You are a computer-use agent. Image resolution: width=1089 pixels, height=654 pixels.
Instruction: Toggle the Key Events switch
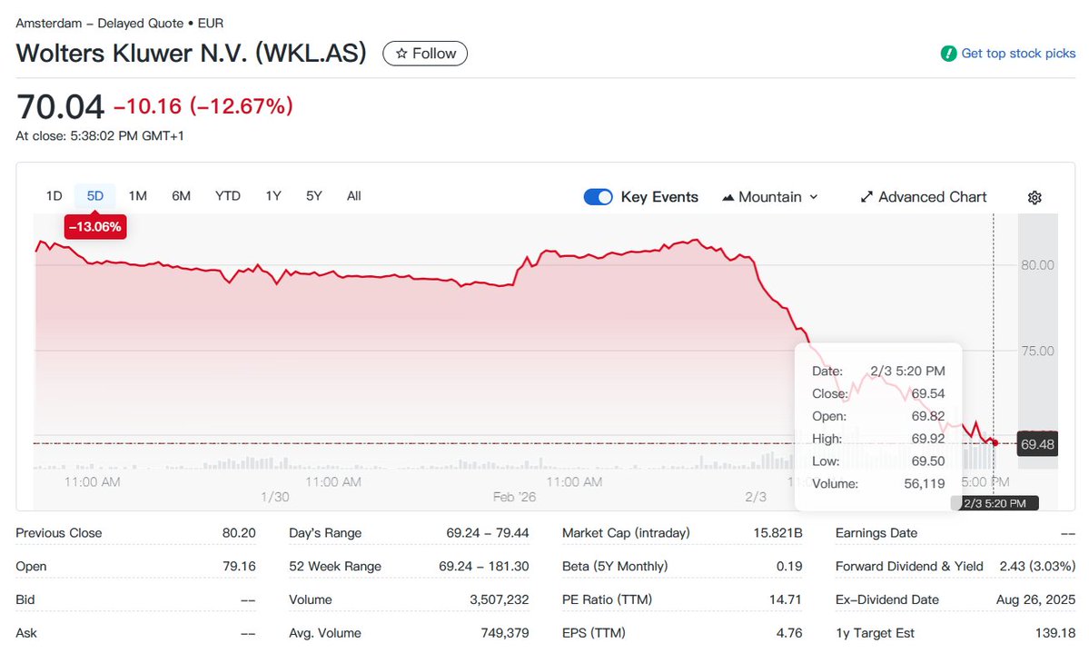pyautogui.click(x=598, y=197)
